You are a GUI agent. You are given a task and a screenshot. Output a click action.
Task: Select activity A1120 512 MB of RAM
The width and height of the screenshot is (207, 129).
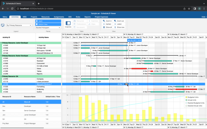[x=32, y=66]
